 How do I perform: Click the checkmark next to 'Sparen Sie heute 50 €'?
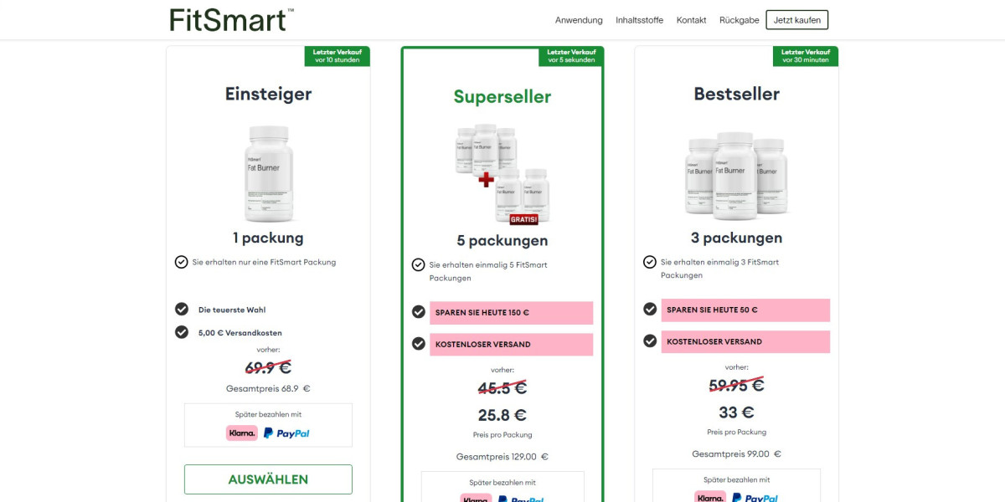pos(650,310)
